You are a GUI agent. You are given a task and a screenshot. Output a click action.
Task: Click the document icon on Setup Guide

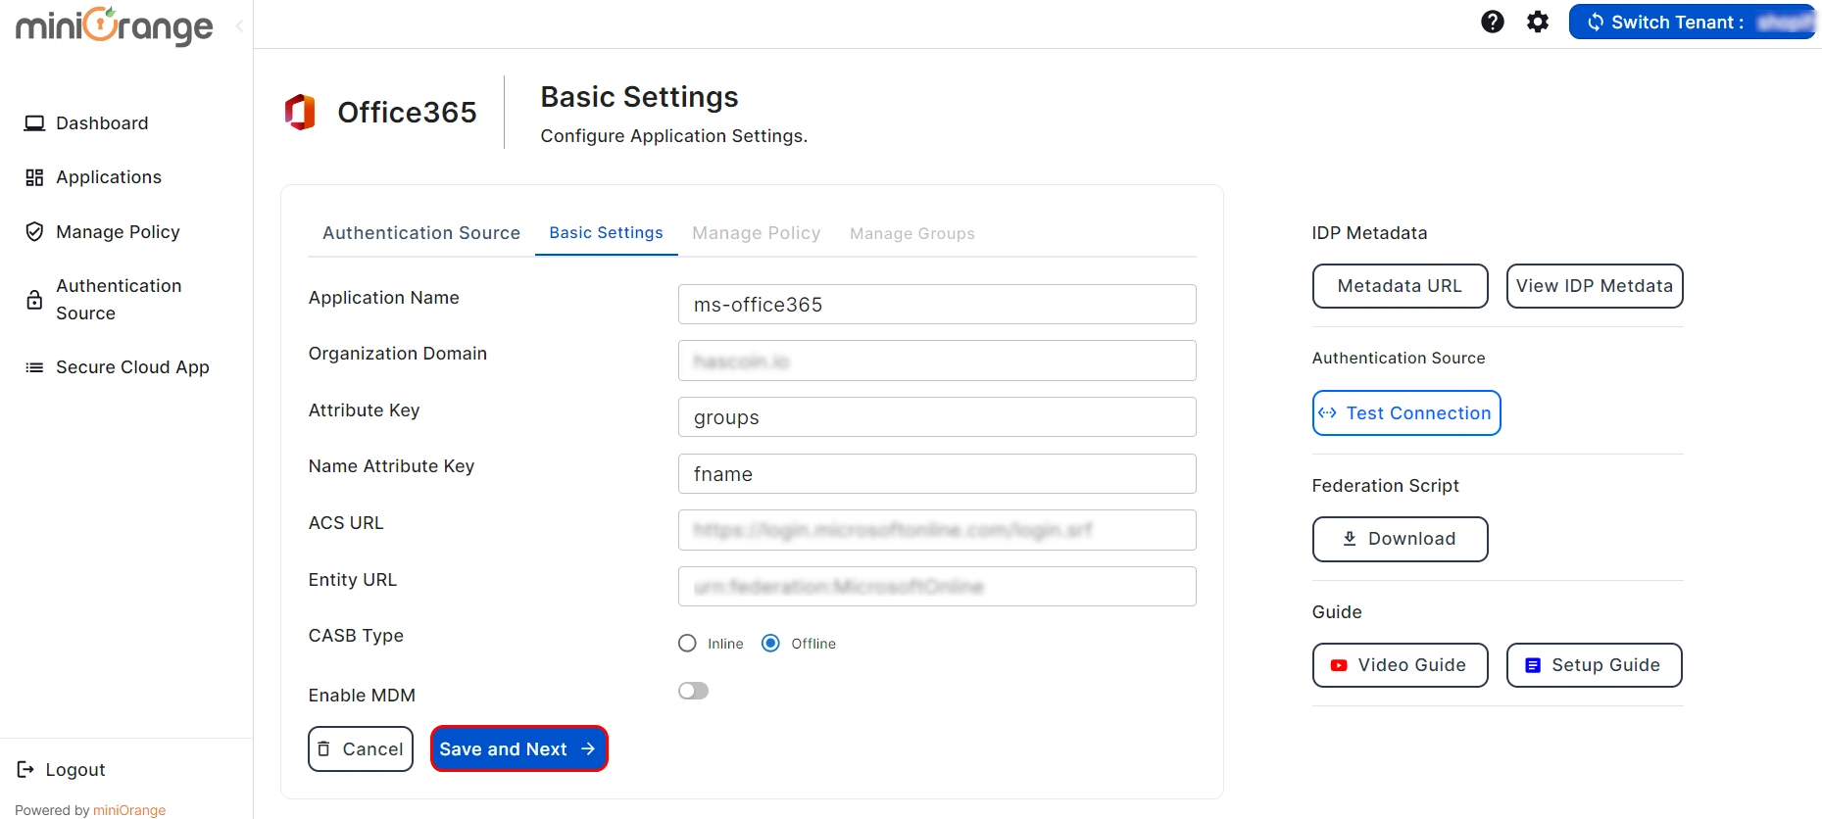tap(1533, 665)
